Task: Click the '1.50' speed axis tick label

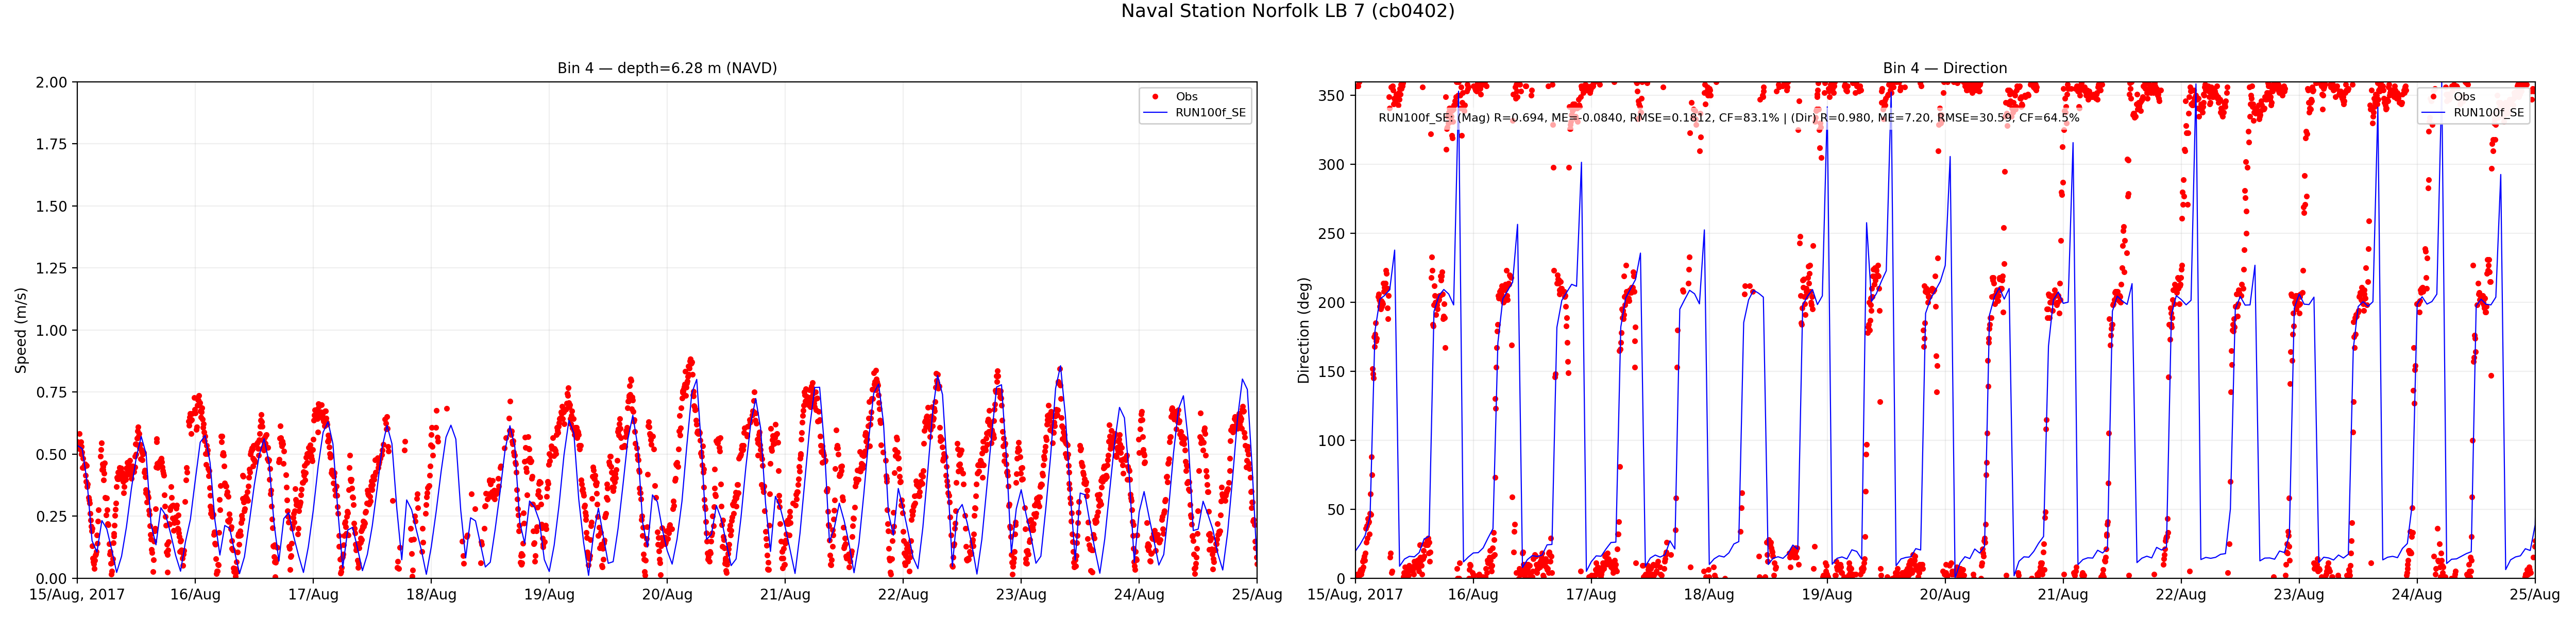Action: [x=51, y=206]
